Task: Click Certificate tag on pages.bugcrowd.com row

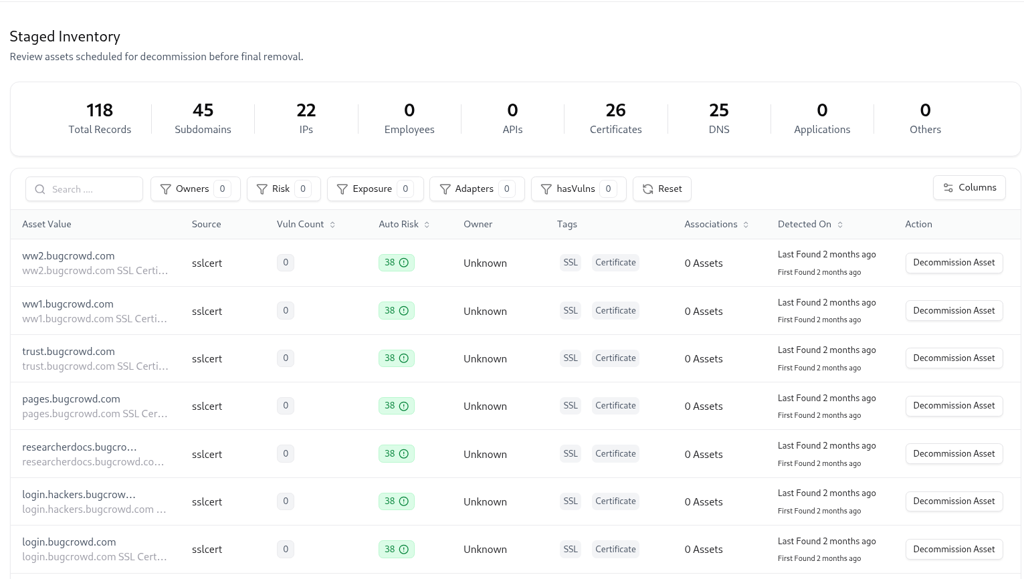Action: click(x=615, y=406)
